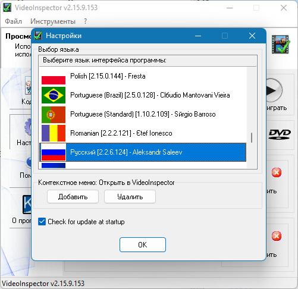The height and width of the screenshot is (289, 298).
Task: Open the Инструменты menu
Action: 53,21
